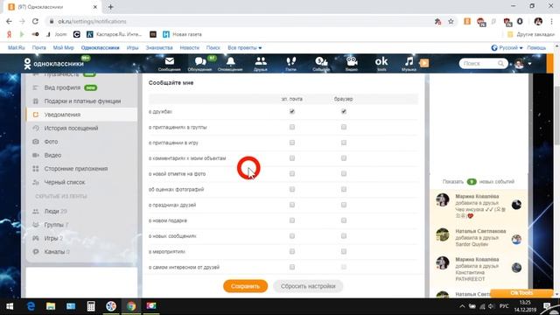This screenshot has width=560, height=315.
Task: Click the orange play button beside Музыка
Action: [423, 63]
